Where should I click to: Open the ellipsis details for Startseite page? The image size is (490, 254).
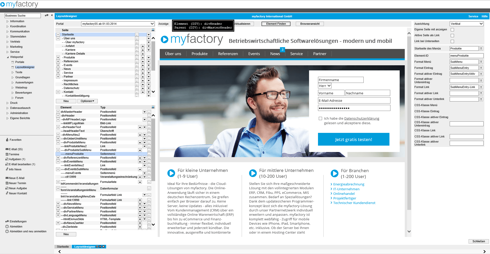[137, 34]
